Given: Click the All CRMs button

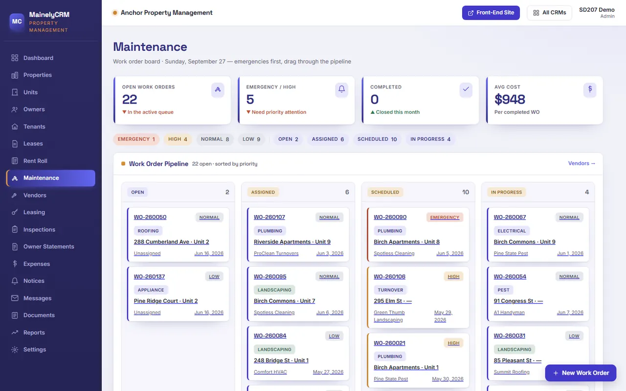Looking at the screenshot, I should [550, 13].
